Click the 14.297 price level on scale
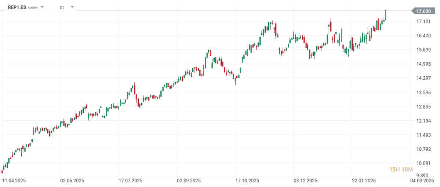Image resolution: width=440 pixels, height=187 pixels. click(423, 78)
